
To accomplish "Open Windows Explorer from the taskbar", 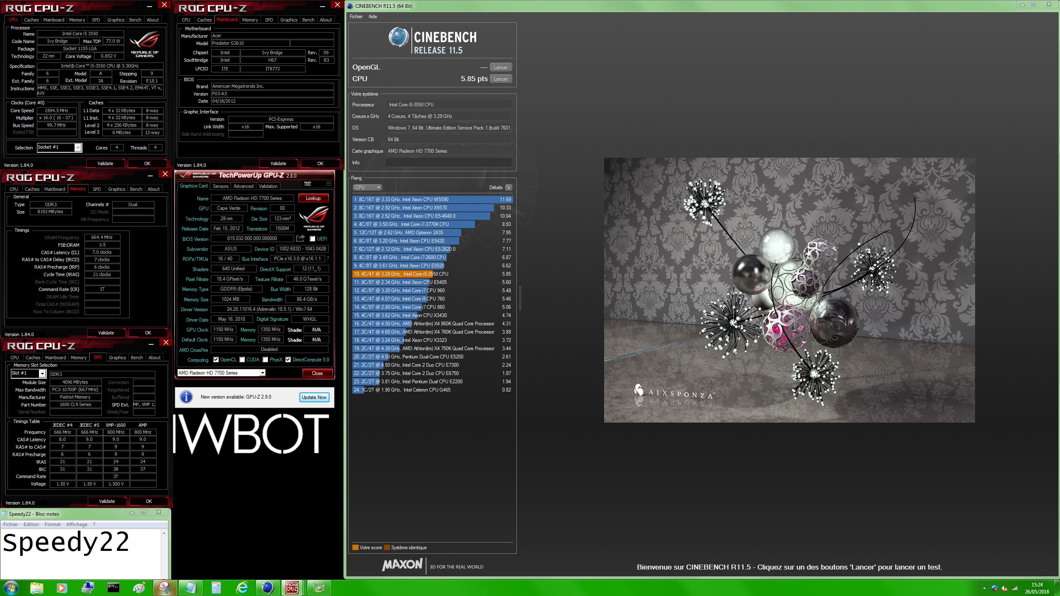I will [36, 588].
